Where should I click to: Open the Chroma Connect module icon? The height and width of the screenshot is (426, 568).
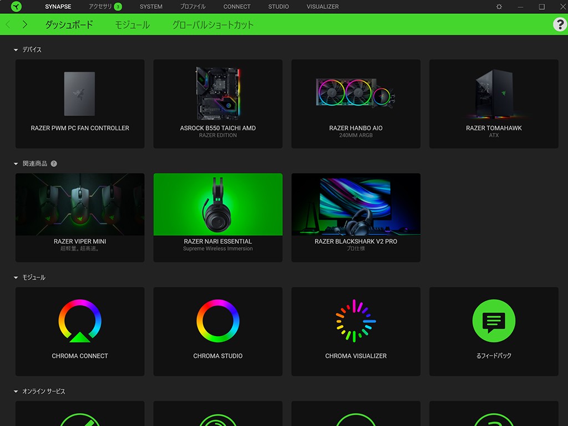80,321
